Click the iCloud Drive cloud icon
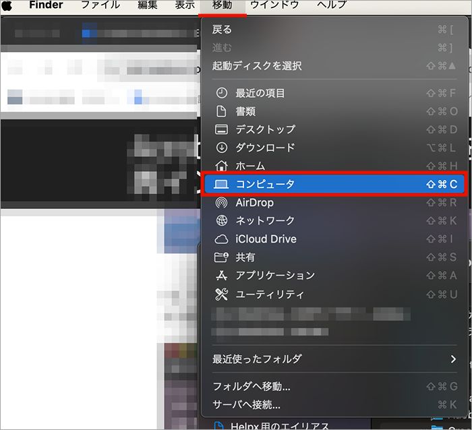The height and width of the screenshot is (430, 472). click(222, 239)
